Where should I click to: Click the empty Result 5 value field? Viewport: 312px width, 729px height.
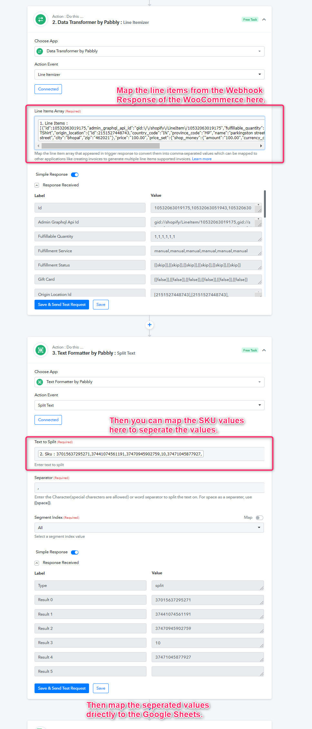tap(208, 671)
